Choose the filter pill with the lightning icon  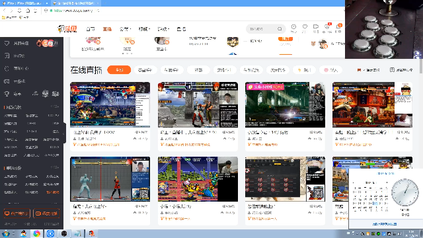click(x=304, y=70)
